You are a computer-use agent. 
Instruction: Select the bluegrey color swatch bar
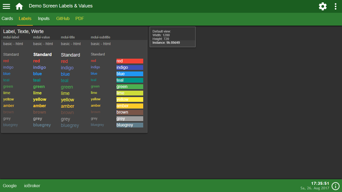click(x=130, y=125)
